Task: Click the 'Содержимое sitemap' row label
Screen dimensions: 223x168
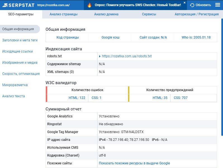Action: point(64,64)
